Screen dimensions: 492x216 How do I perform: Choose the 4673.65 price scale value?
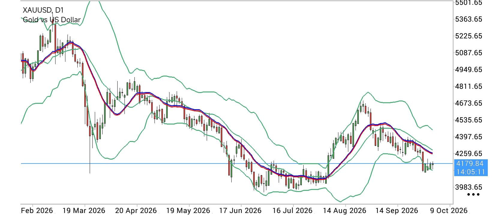click(469, 103)
